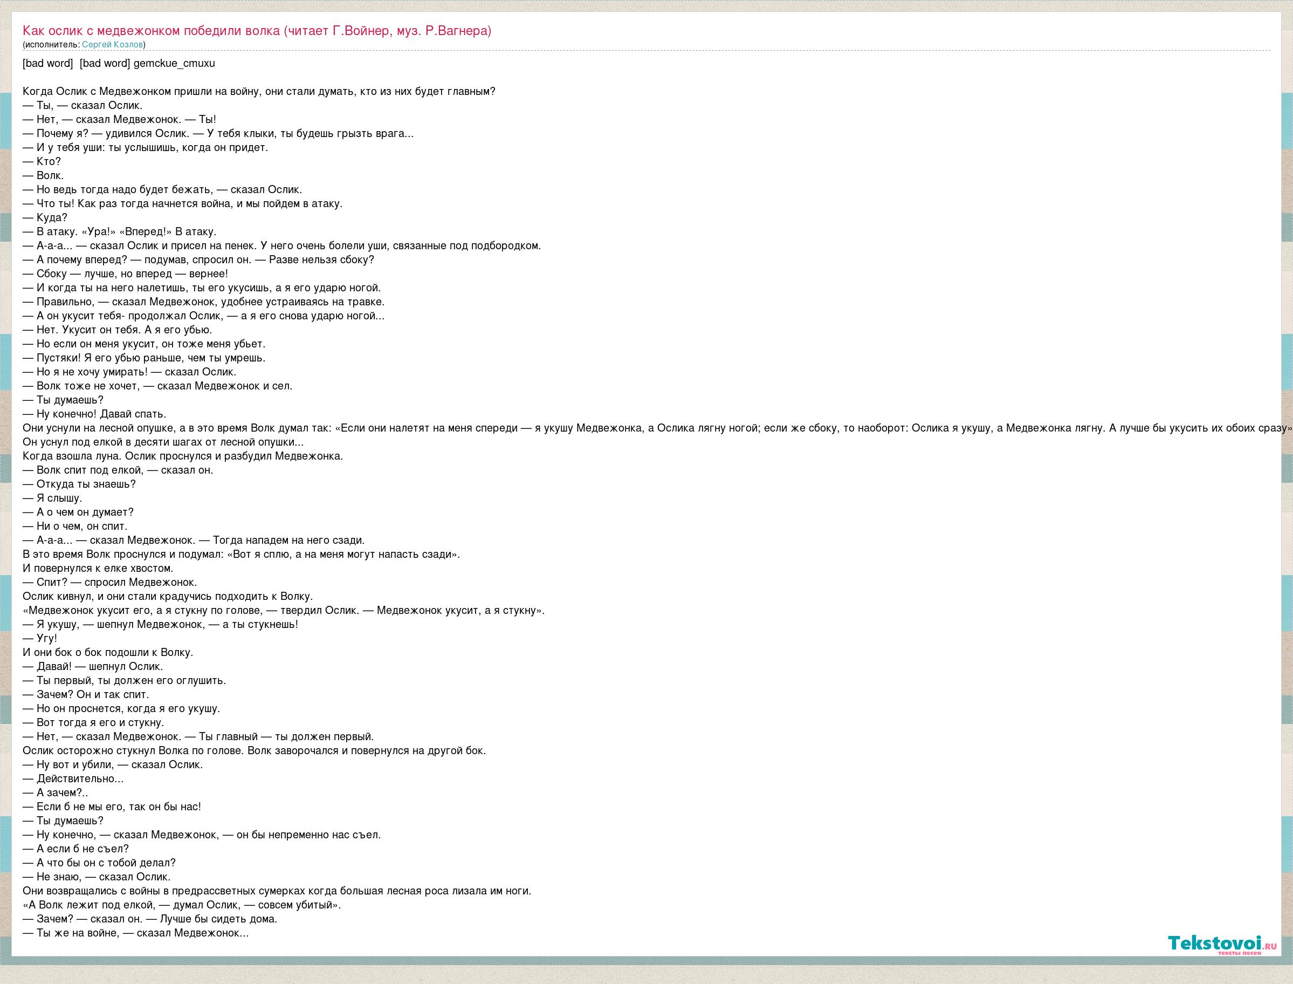The image size is (1293, 984).
Task: Click the 'gemckue_cmuxu' tag text
Action: 174,63
